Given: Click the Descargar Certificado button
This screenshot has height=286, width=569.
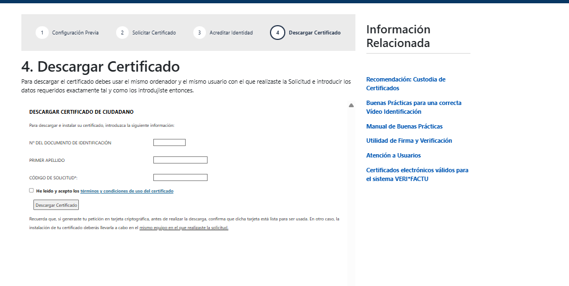Looking at the screenshot, I should pos(56,205).
